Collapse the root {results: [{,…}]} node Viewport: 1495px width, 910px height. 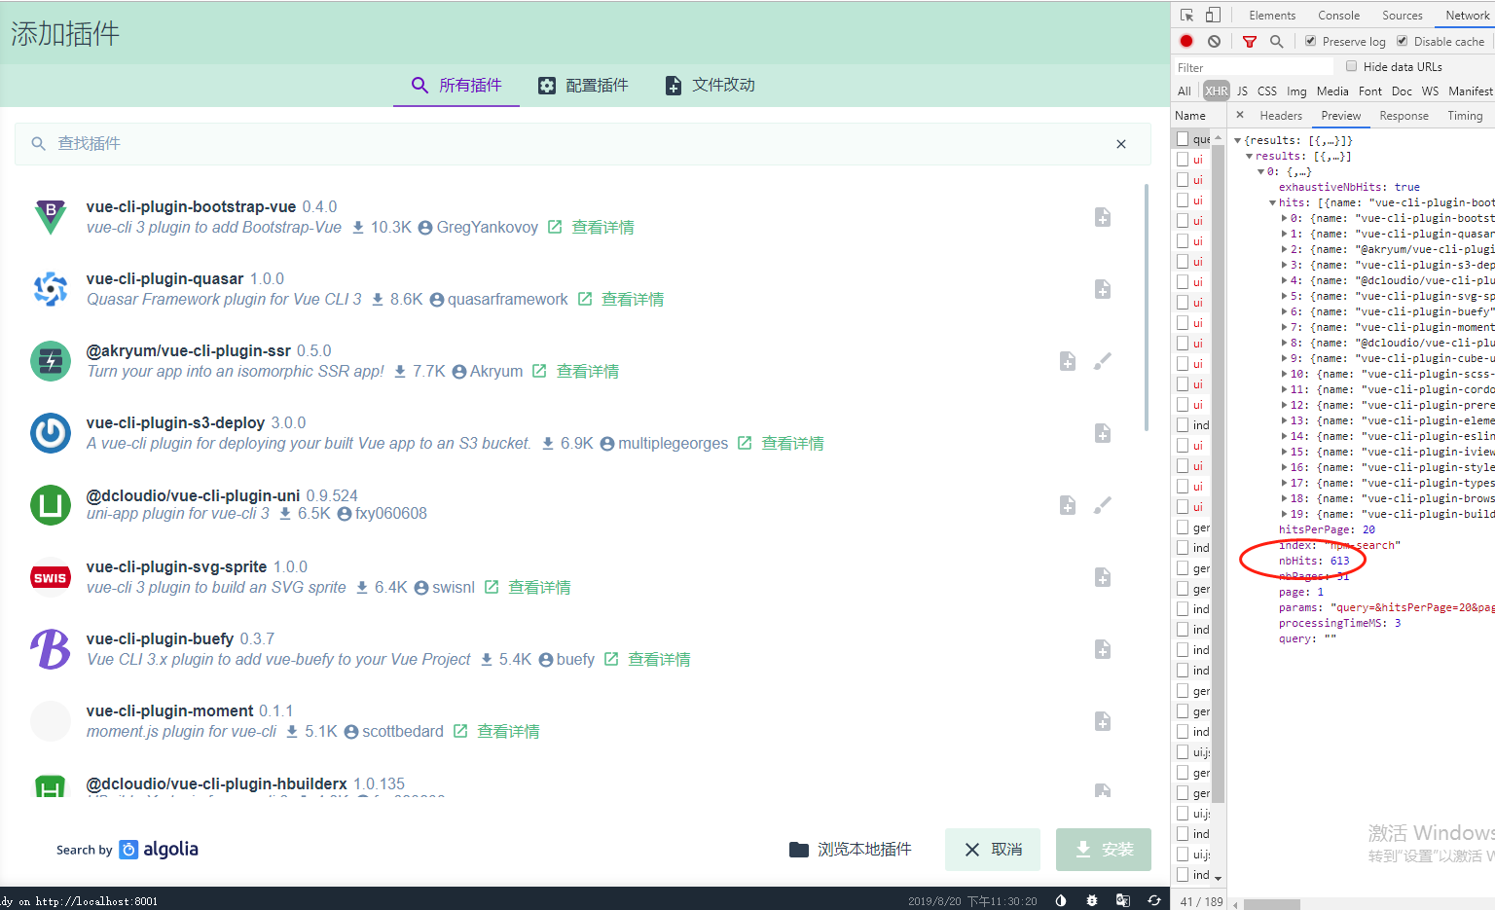click(x=1238, y=140)
